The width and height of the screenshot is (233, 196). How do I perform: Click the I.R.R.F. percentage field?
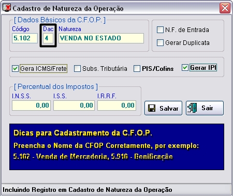point(116,105)
